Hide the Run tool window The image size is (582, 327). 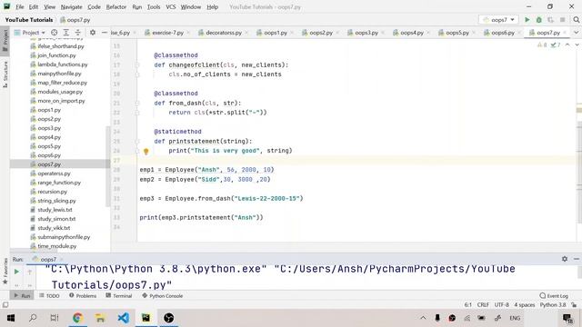point(577,259)
